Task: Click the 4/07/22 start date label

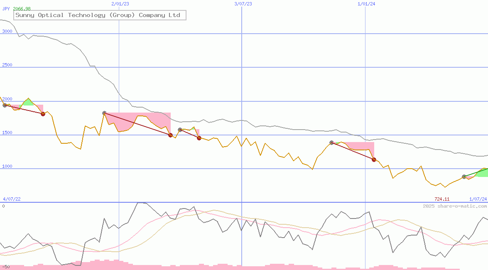Action: [x=12, y=199]
